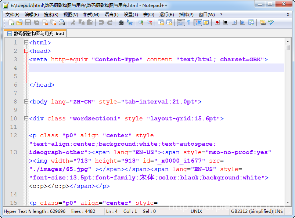Click the vertical scrollbar down arrow
This screenshot has height=218, width=295.
point(287,202)
